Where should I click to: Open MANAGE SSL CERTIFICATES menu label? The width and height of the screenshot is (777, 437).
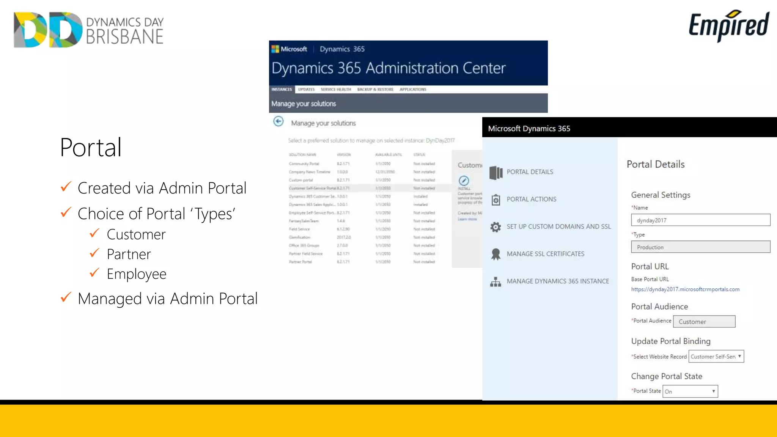tap(545, 254)
